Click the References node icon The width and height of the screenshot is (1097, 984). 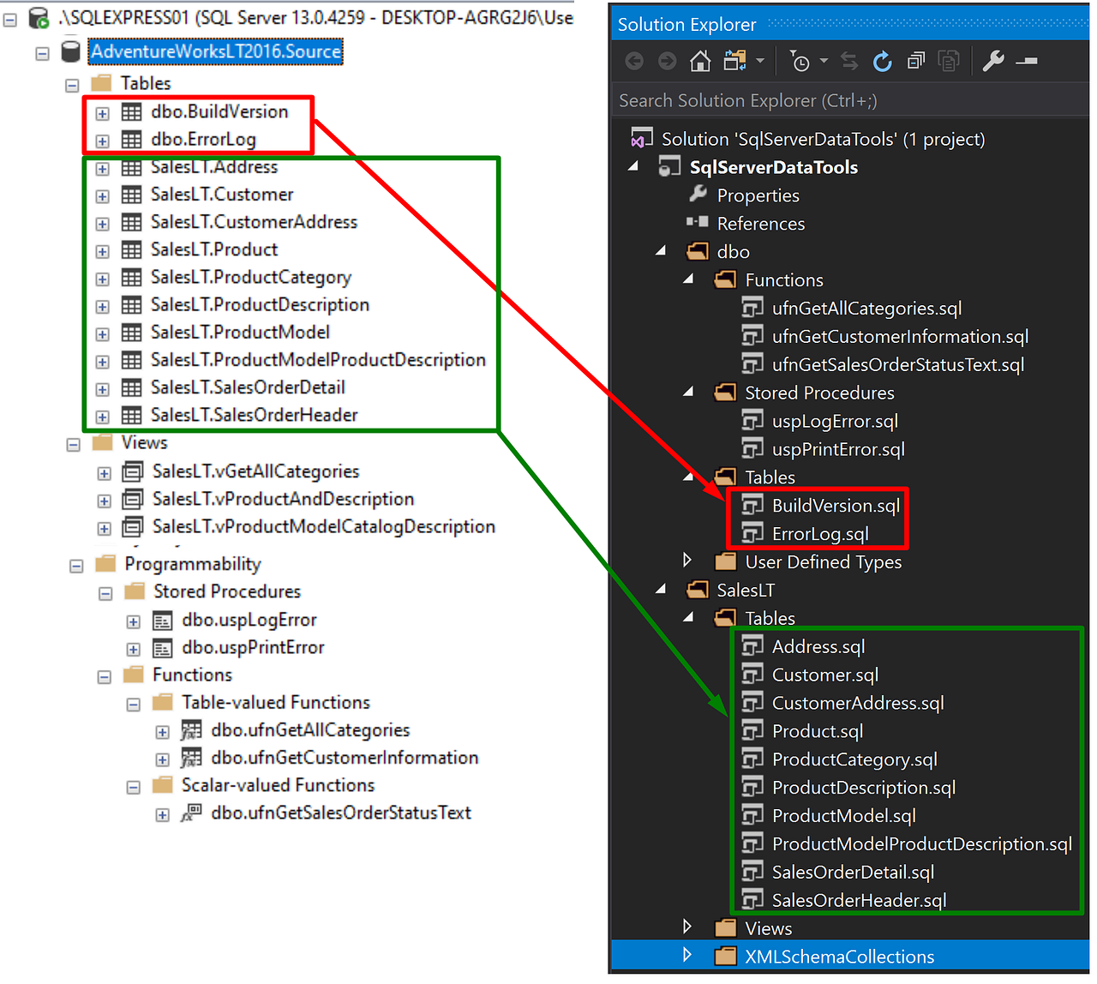coord(697,223)
